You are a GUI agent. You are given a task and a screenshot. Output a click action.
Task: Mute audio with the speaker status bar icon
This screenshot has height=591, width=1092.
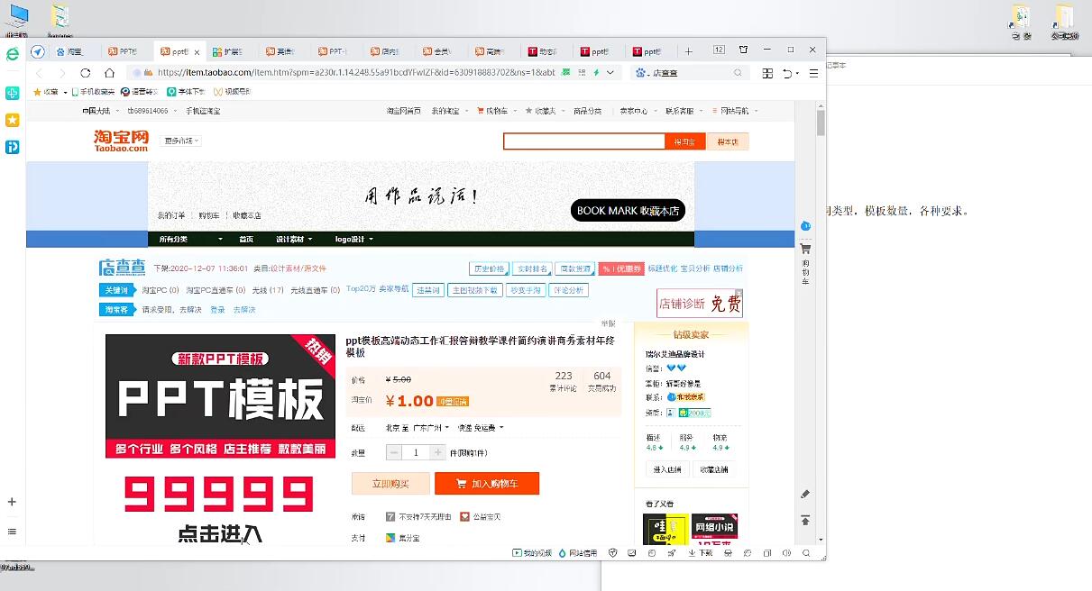pyautogui.click(x=785, y=552)
